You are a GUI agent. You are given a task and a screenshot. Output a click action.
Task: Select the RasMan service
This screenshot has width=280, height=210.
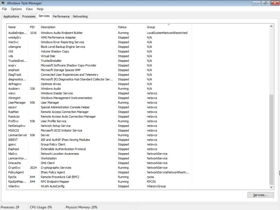(100, 112)
